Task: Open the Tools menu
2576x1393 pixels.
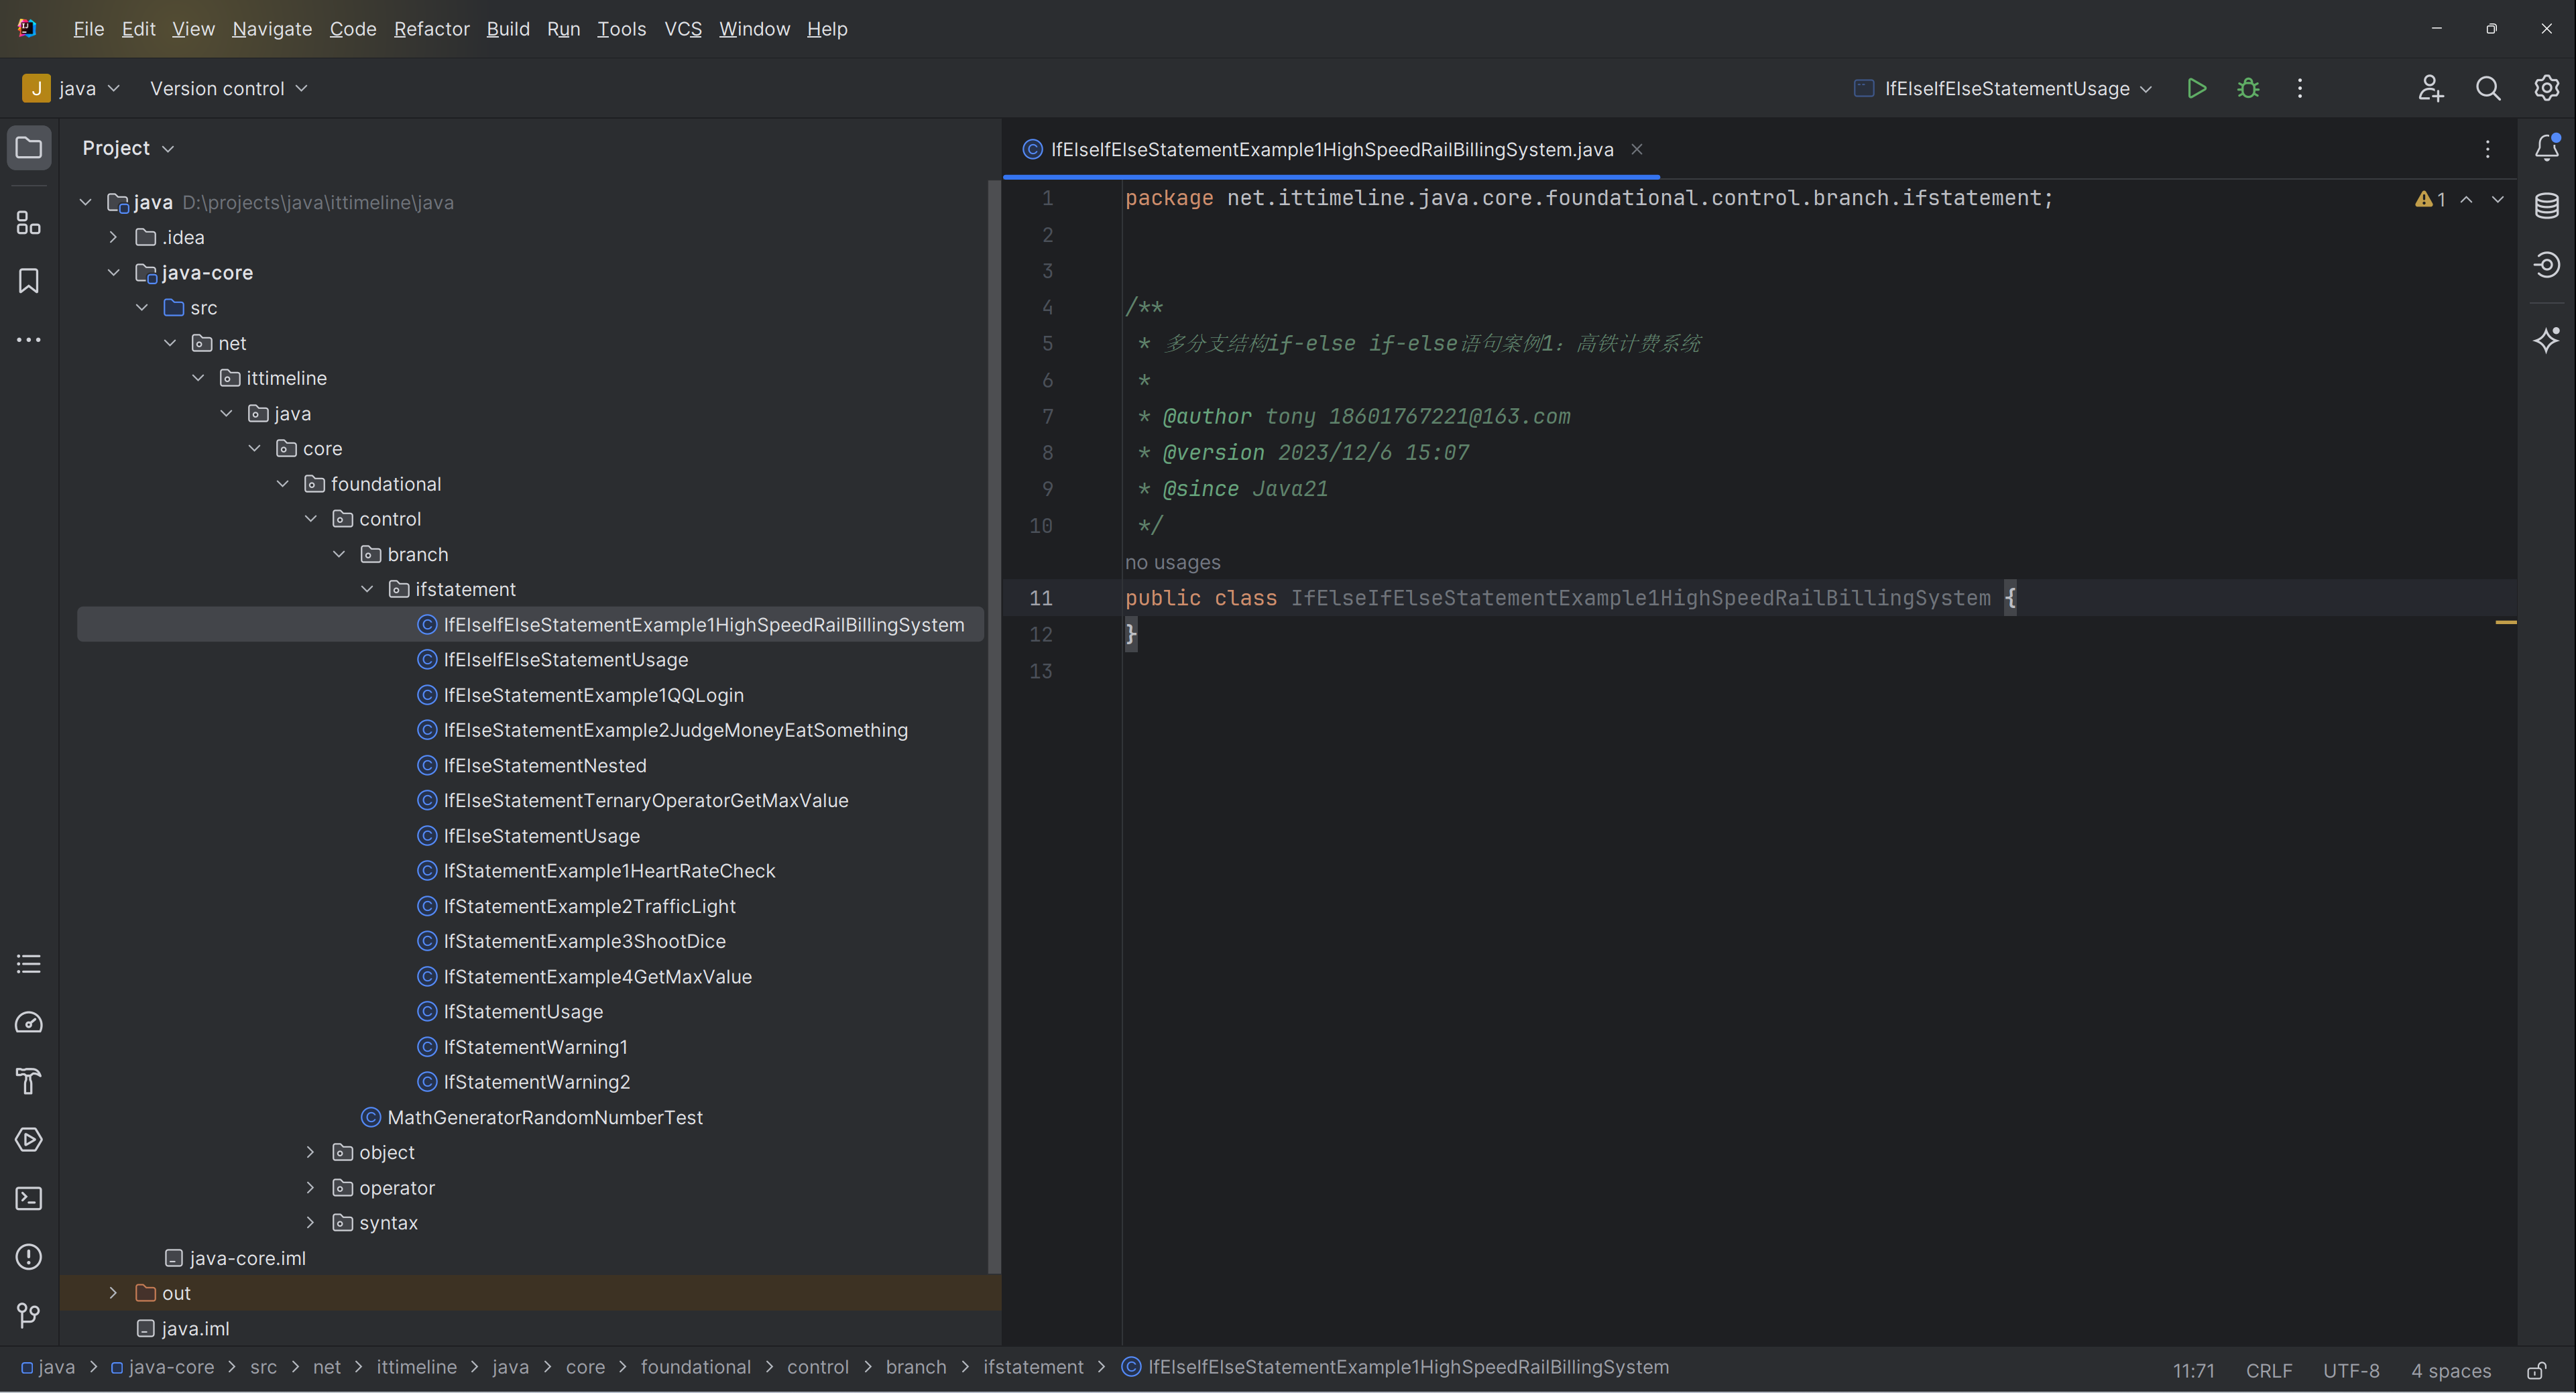Action: 621,29
